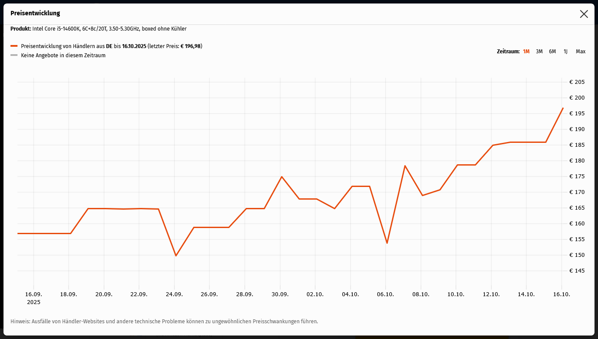Click the price dip at 24.09. on the chart
The height and width of the screenshot is (339, 598).
point(176,256)
